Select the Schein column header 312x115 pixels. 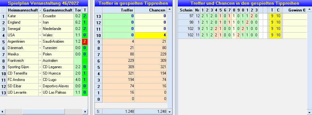click(x=186, y=10)
